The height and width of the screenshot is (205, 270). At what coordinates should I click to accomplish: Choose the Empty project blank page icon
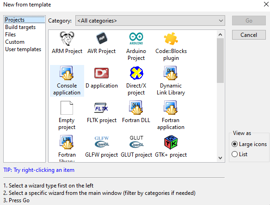(67, 108)
